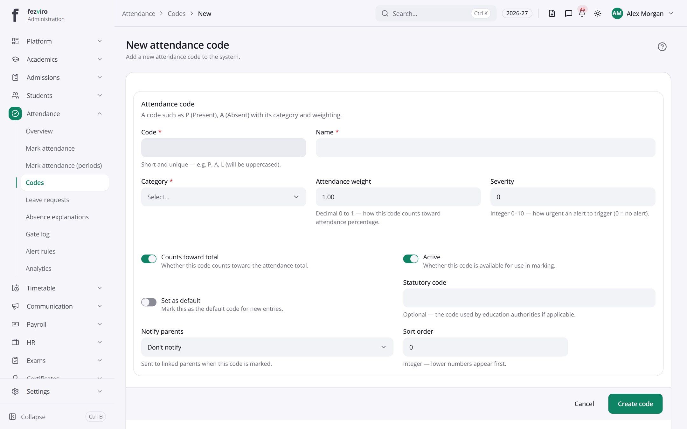Viewport: 687px width, 429px height.
Task: Click the Codes breadcrumb link
Action: 177,13
